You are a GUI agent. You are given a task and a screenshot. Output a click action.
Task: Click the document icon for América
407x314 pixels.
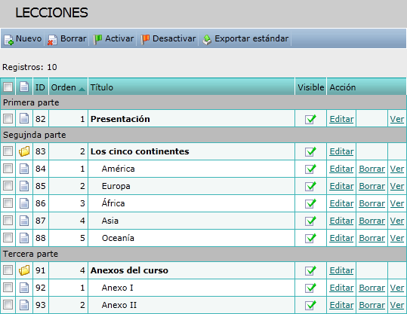pos(24,169)
